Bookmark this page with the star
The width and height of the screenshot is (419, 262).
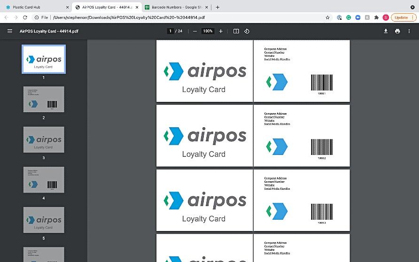(327, 17)
